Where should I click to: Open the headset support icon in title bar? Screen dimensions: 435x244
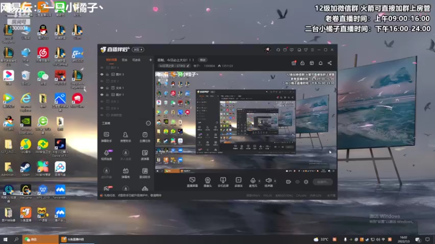tap(278, 50)
